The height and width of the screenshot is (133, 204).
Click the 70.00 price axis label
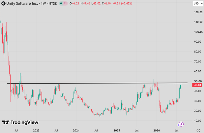click(x=197, y=61)
